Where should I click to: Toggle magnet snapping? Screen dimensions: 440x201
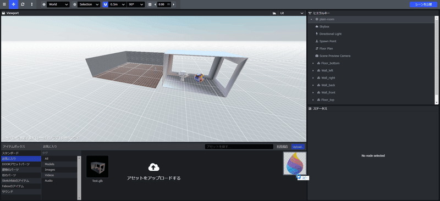pyautogui.click(x=105, y=4)
